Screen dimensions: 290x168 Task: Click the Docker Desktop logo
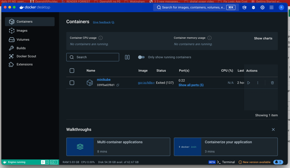(35, 7)
